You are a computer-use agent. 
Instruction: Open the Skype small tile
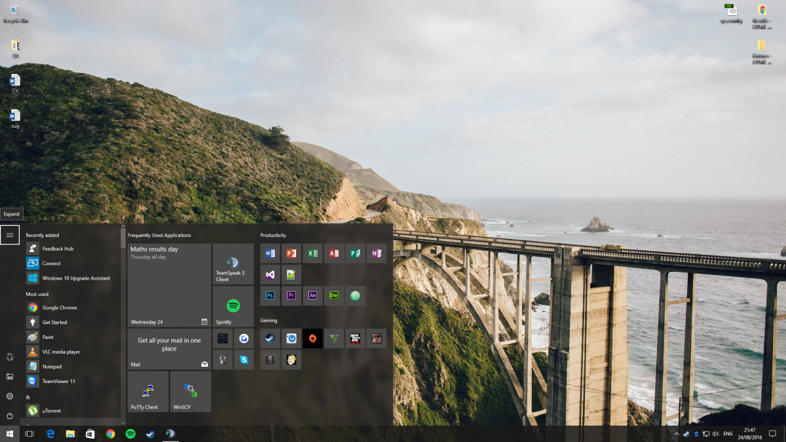click(x=244, y=359)
